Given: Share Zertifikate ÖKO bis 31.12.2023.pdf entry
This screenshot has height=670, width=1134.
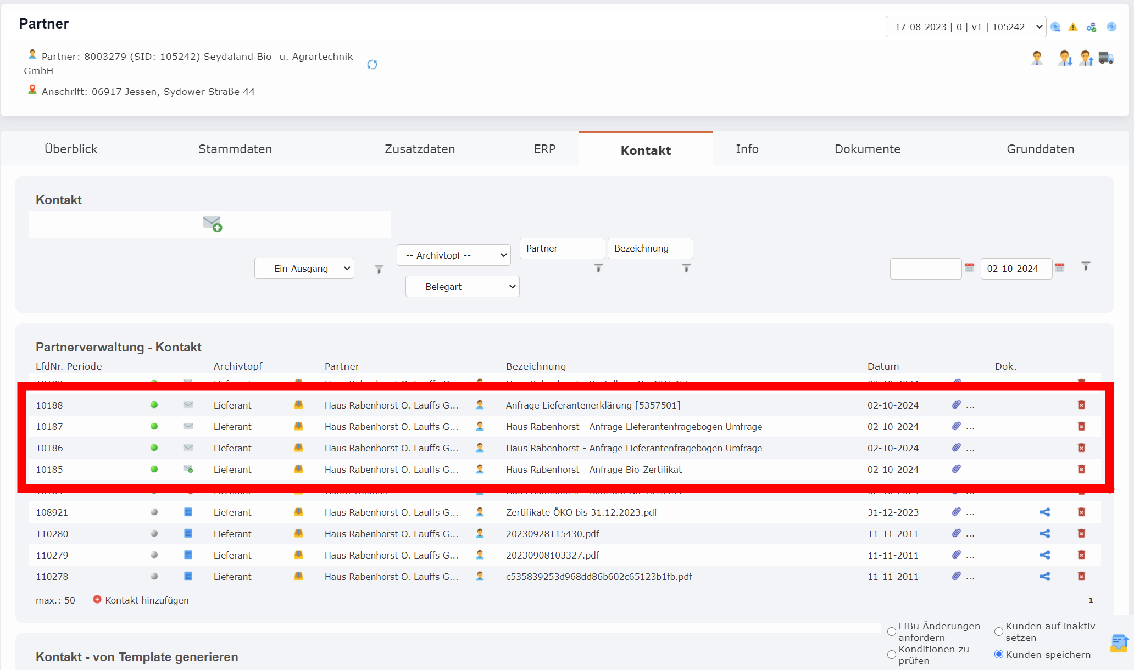Looking at the screenshot, I should (1044, 512).
